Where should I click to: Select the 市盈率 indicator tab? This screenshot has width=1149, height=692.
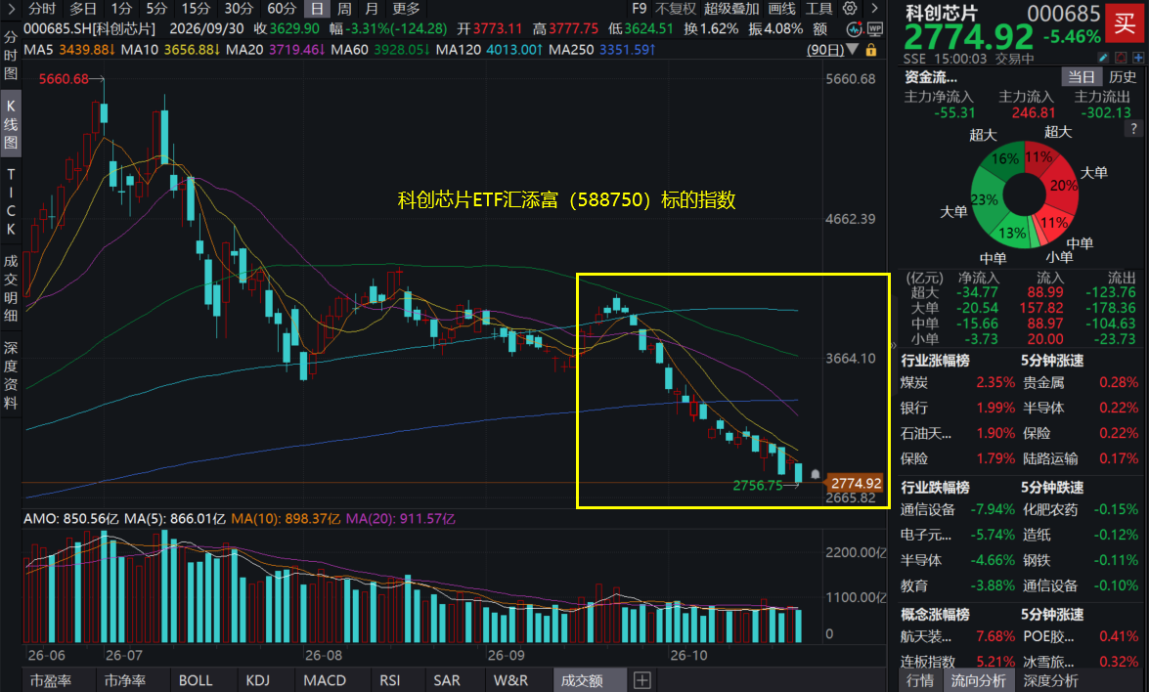[x=51, y=680]
